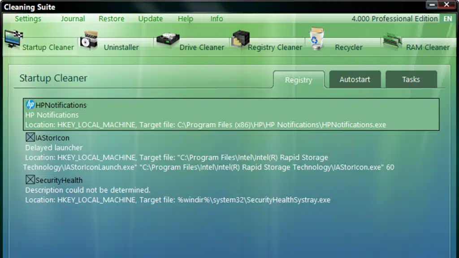The height and width of the screenshot is (258, 459).
Task: Open the Settings menu
Action: pos(28,19)
